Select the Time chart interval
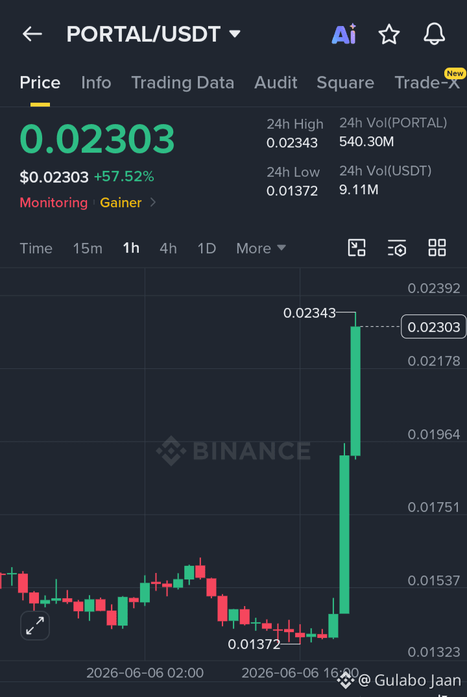This screenshot has width=467, height=697. coord(36,248)
